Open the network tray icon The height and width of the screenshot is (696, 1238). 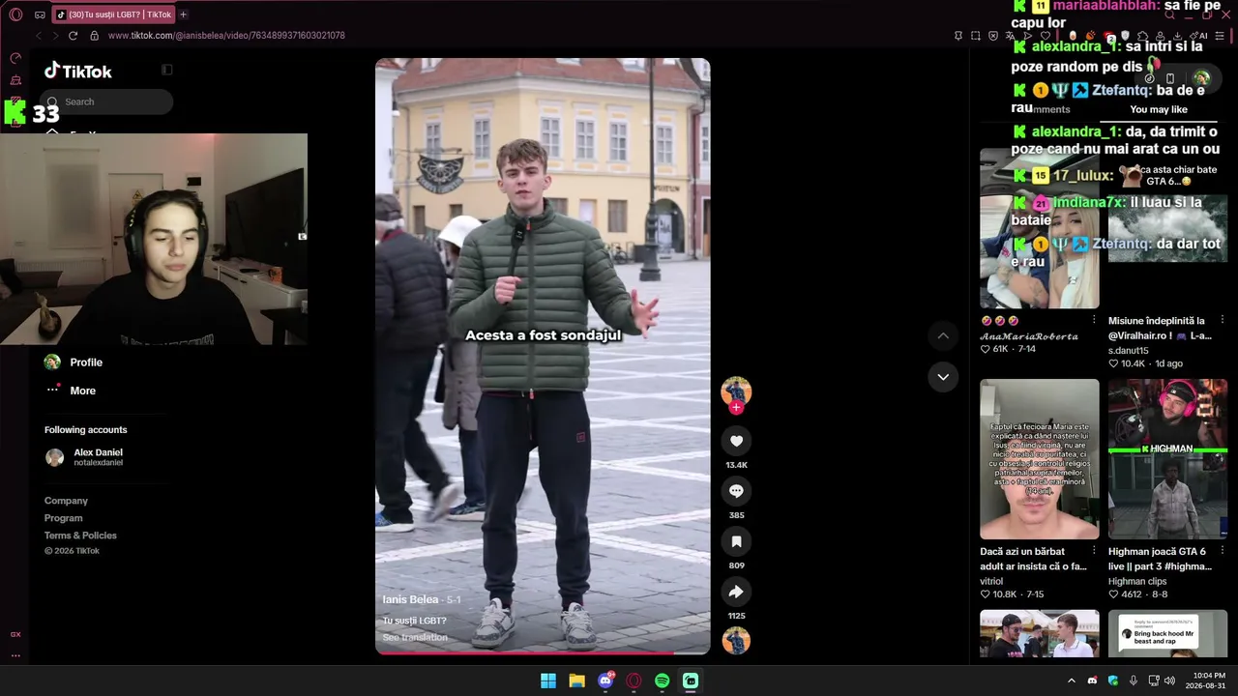pyautogui.click(x=1154, y=681)
